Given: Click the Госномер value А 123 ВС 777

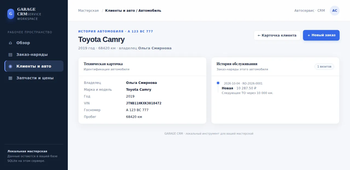Looking at the screenshot, I should click(137, 110).
